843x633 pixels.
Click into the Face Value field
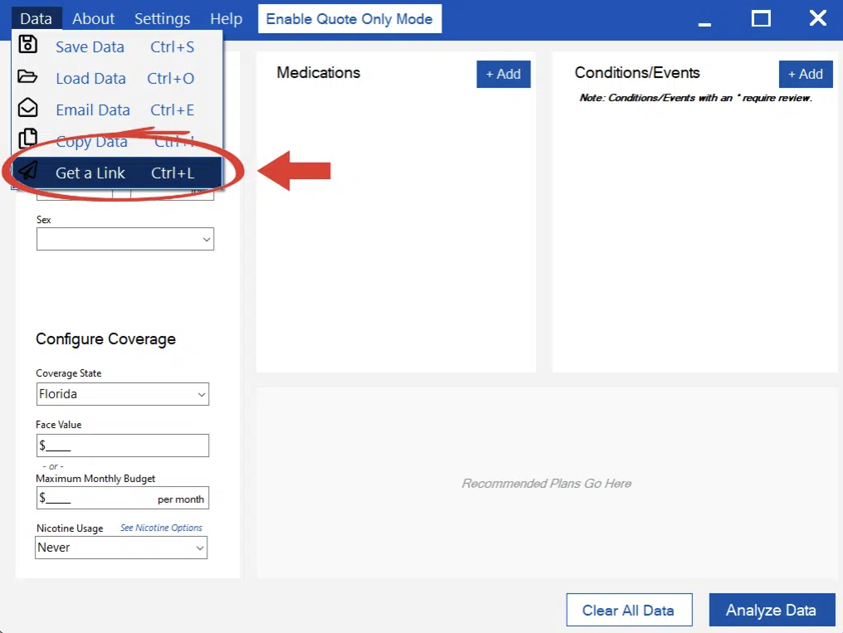(x=122, y=446)
